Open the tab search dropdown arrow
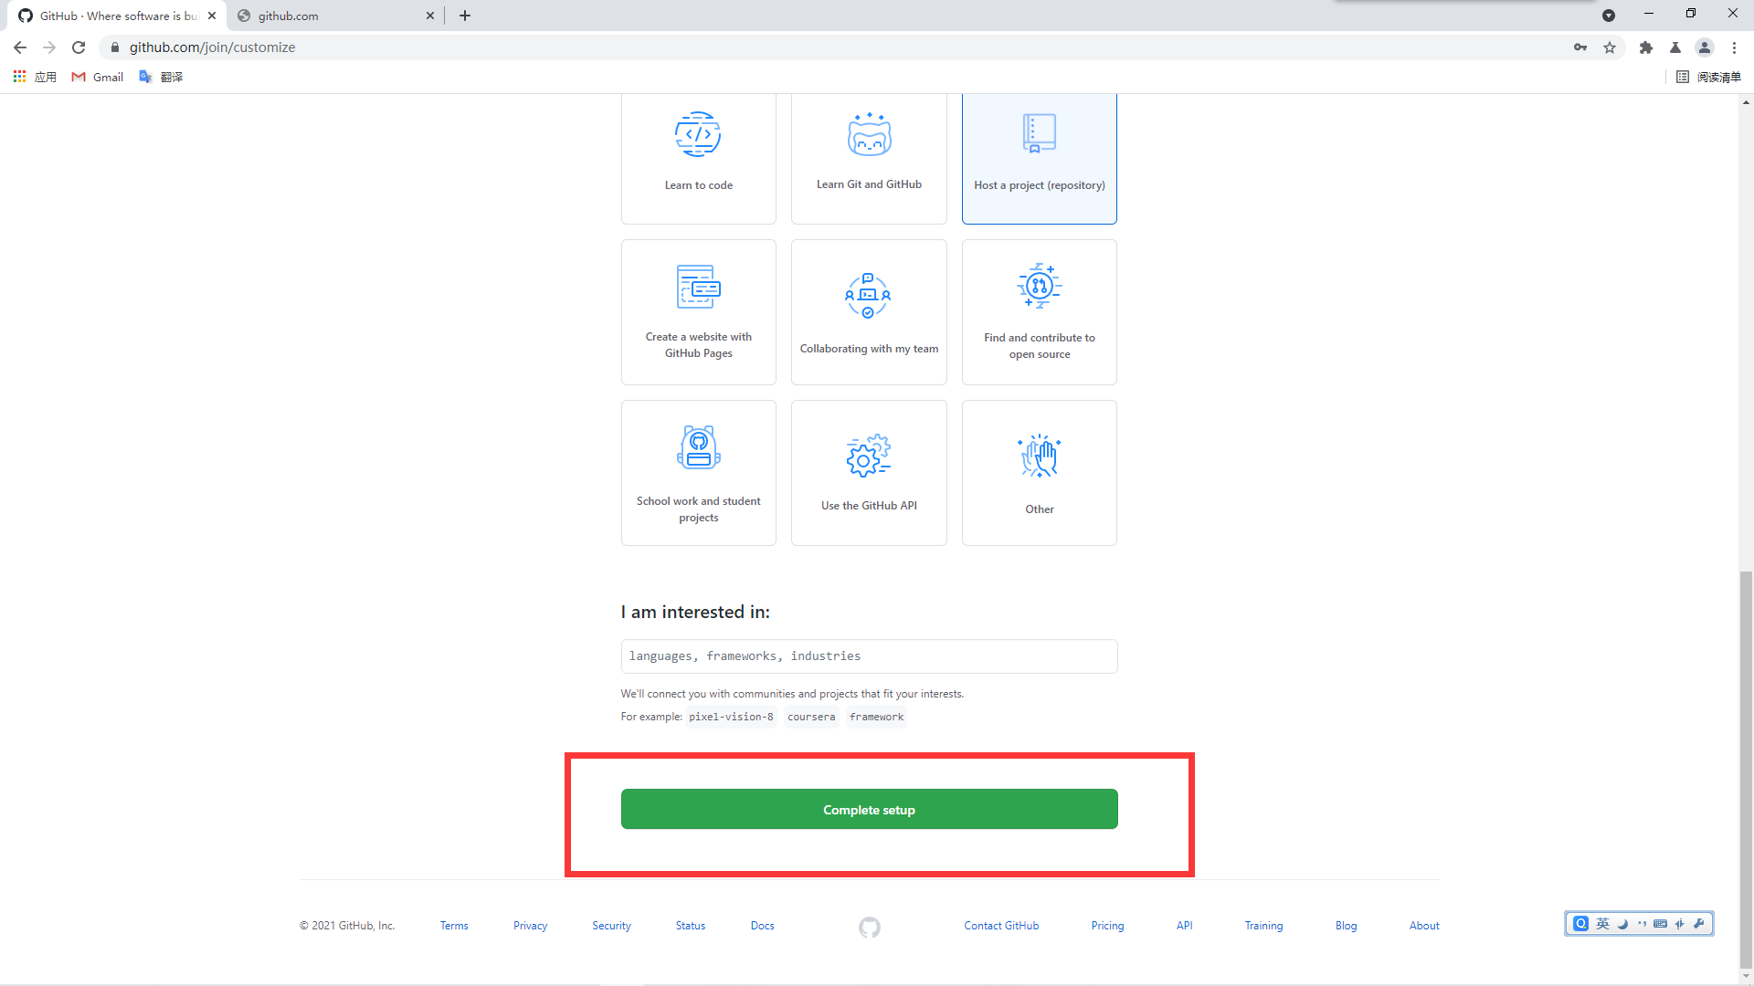The image size is (1754, 986). [1609, 16]
